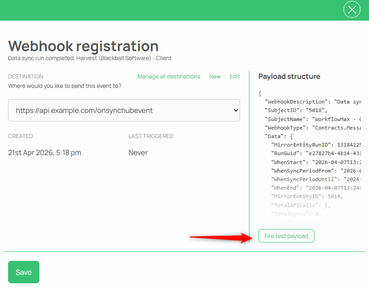Open the destination URL dropdown

click(x=124, y=110)
